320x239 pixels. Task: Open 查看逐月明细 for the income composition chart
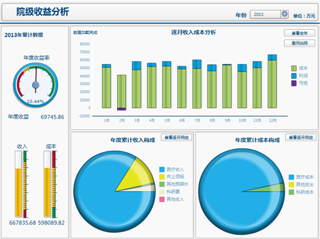point(177,137)
